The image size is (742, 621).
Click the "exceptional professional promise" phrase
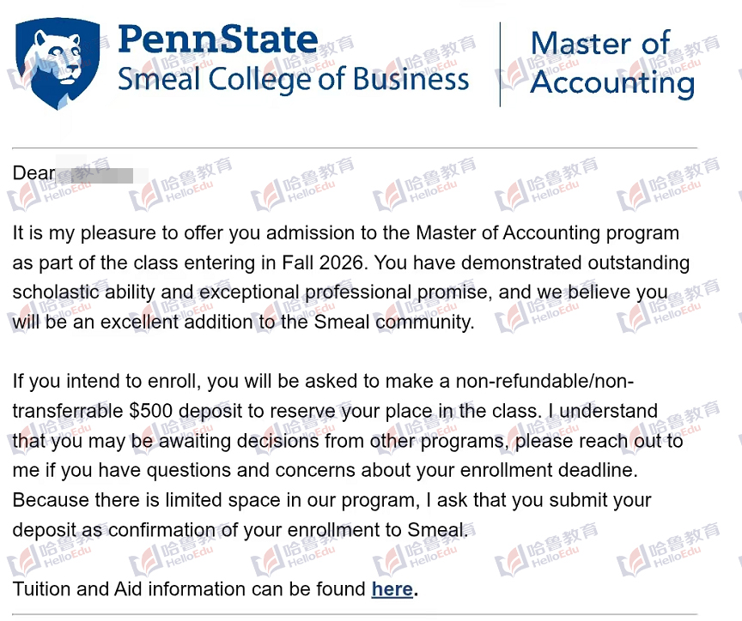click(x=344, y=292)
